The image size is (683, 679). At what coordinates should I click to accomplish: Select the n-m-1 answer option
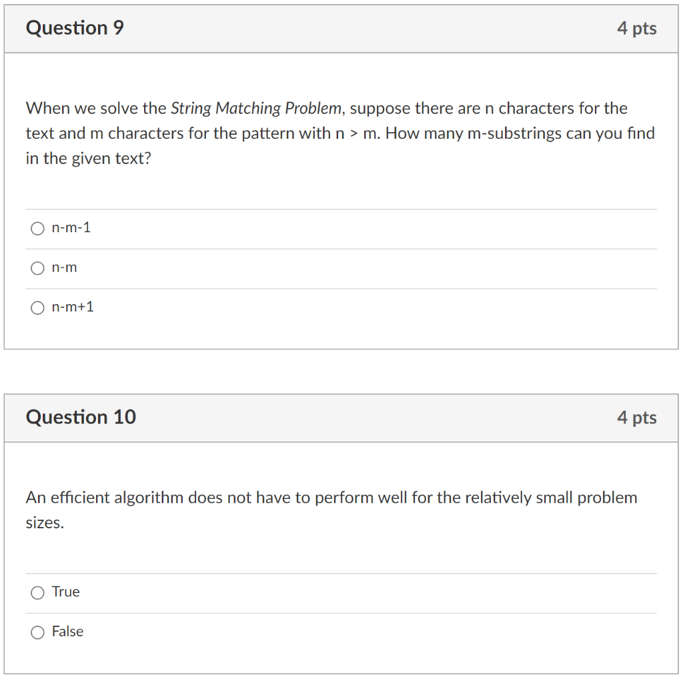click(38, 228)
